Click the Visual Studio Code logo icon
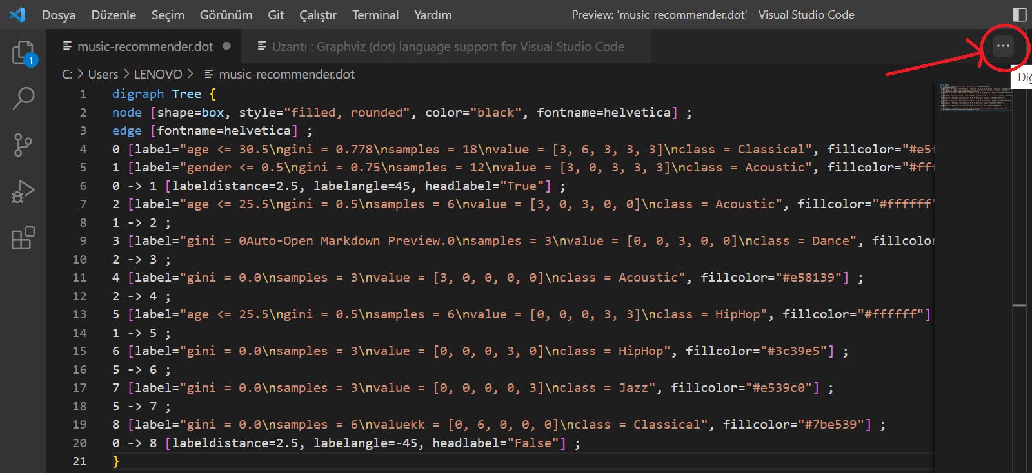 [17, 14]
